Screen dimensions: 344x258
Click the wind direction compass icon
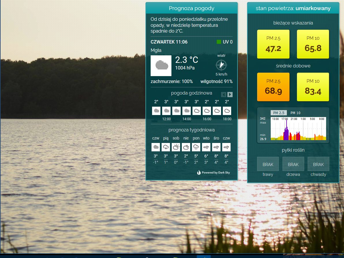coord(221,65)
